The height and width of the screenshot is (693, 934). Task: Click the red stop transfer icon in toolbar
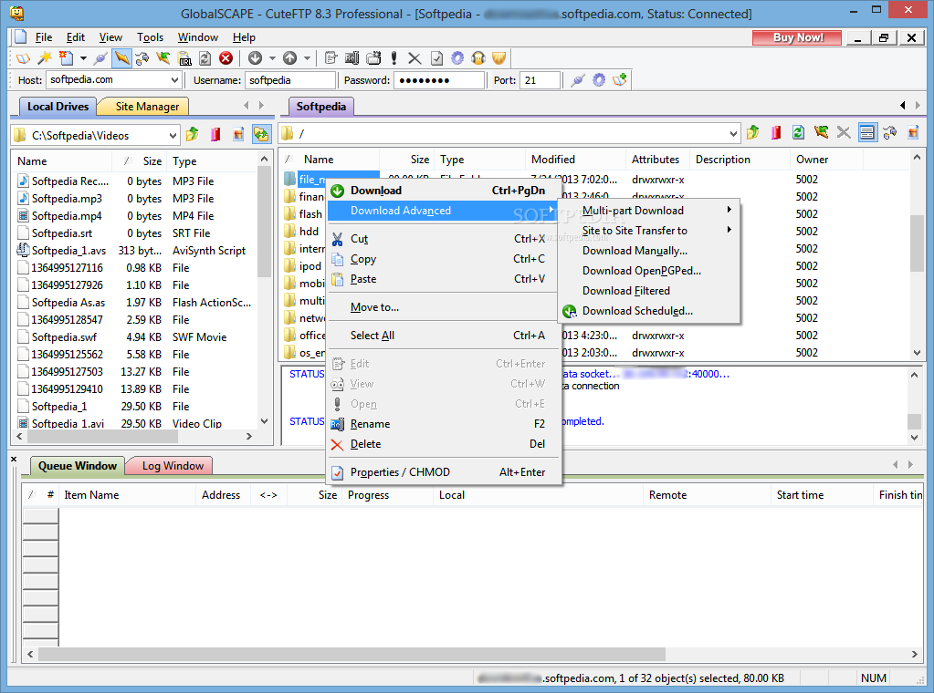coord(226,58)
